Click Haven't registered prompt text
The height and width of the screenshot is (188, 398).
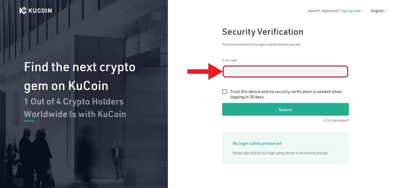point(324,11)
